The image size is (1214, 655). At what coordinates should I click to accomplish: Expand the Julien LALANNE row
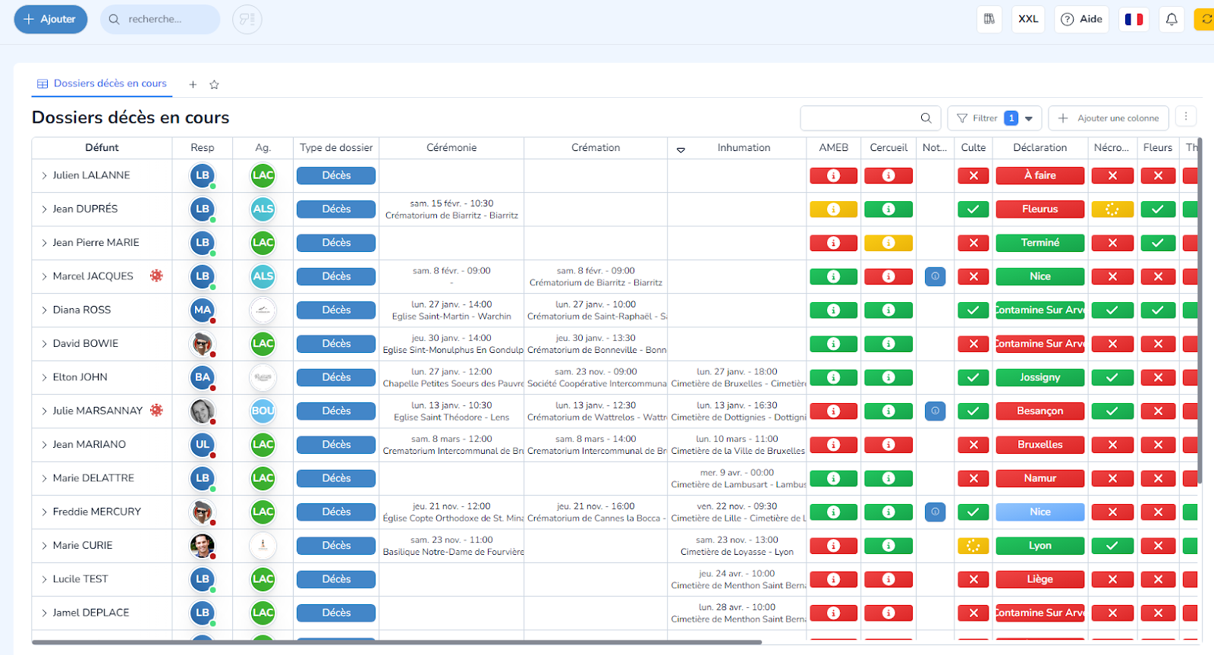(44, 175)
